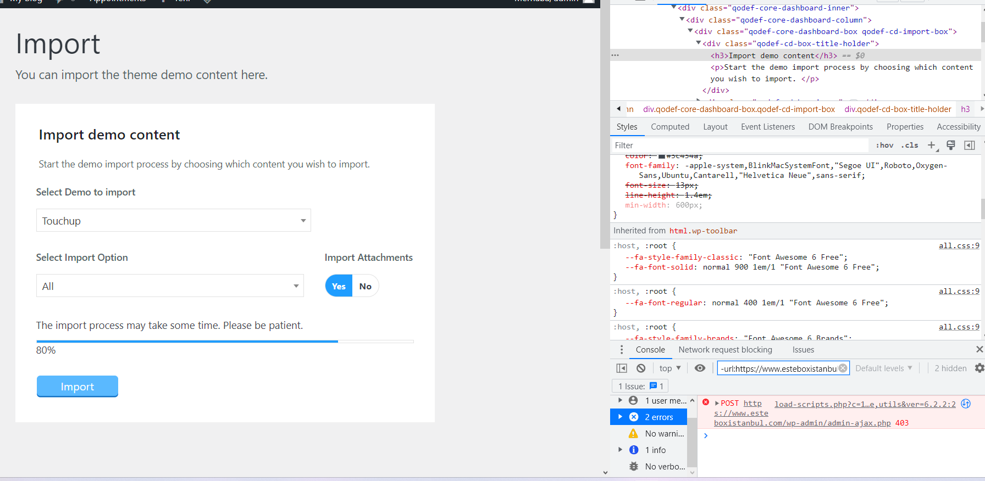The image size is (985, 481).
Task: Clear the console filter text with the x icon
Action: [843, 368]
